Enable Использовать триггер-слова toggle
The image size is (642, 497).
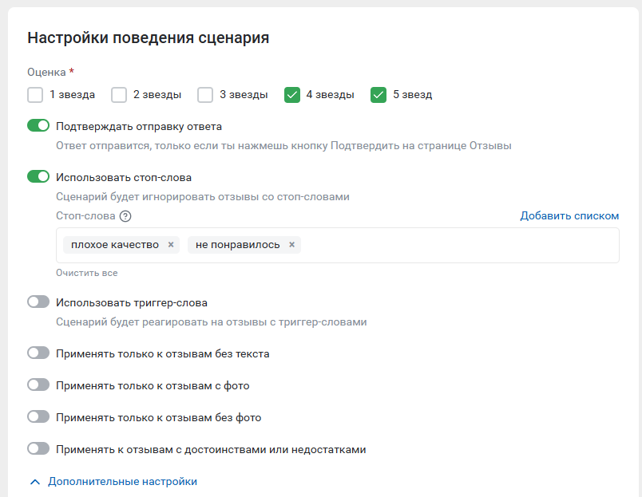click(38, 302)
